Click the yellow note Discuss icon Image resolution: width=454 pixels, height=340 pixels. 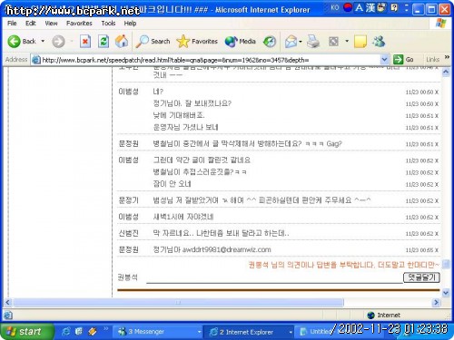(x=360, y=42)
